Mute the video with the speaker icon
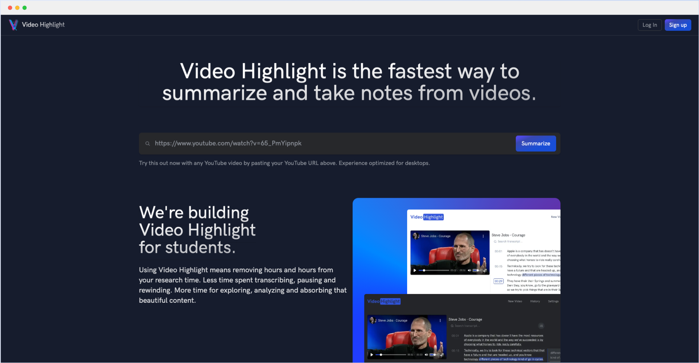The image size is (699, 363). pos(427,355)
